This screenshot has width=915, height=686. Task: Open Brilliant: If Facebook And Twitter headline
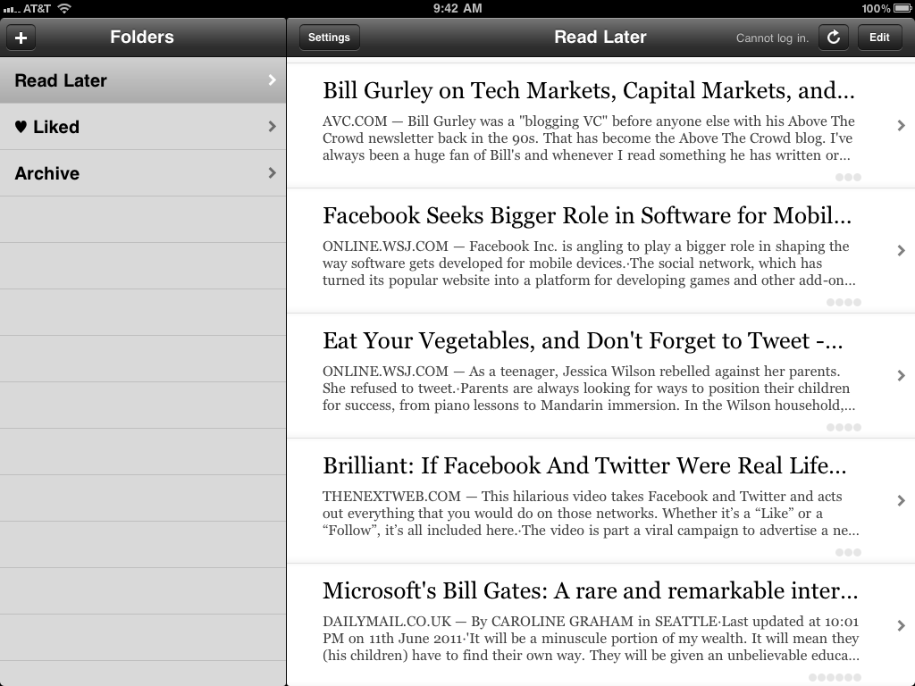tap(584, 466)
